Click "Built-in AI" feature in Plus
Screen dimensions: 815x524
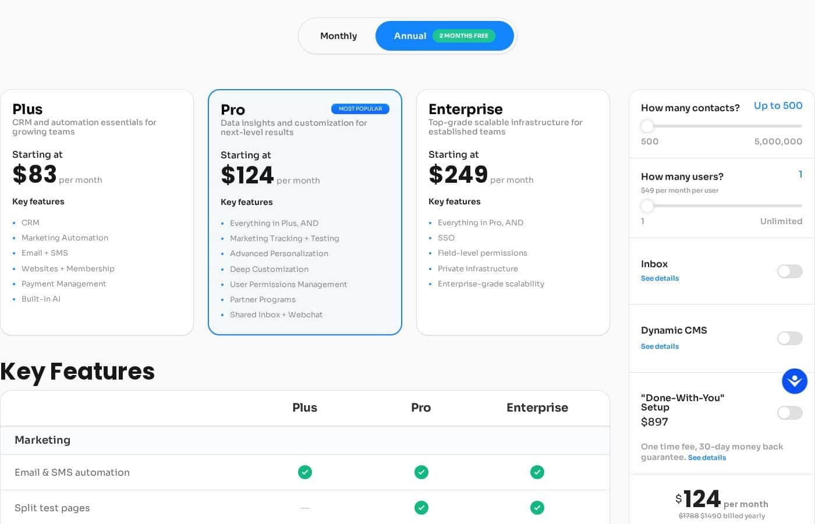41,299
